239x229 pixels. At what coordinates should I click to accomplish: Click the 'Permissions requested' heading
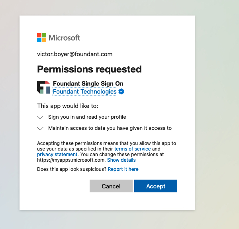(89, 69)
